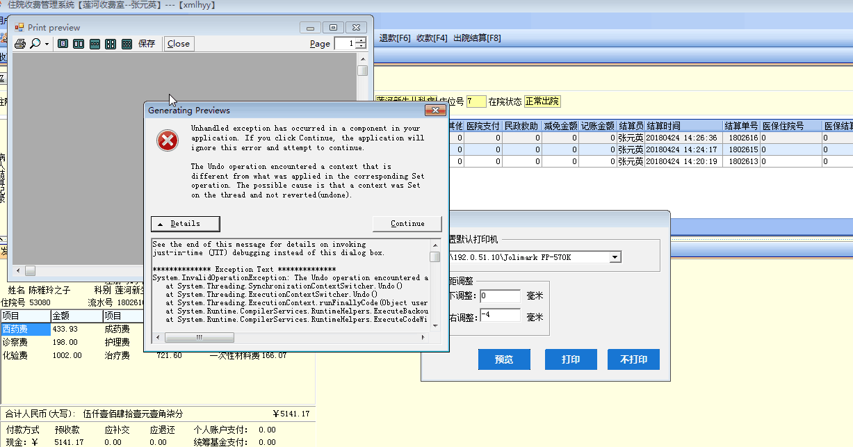This screenshot has height=447, width=853.
Task: Click the Page number field in Print preview
Action: point(344,44)
